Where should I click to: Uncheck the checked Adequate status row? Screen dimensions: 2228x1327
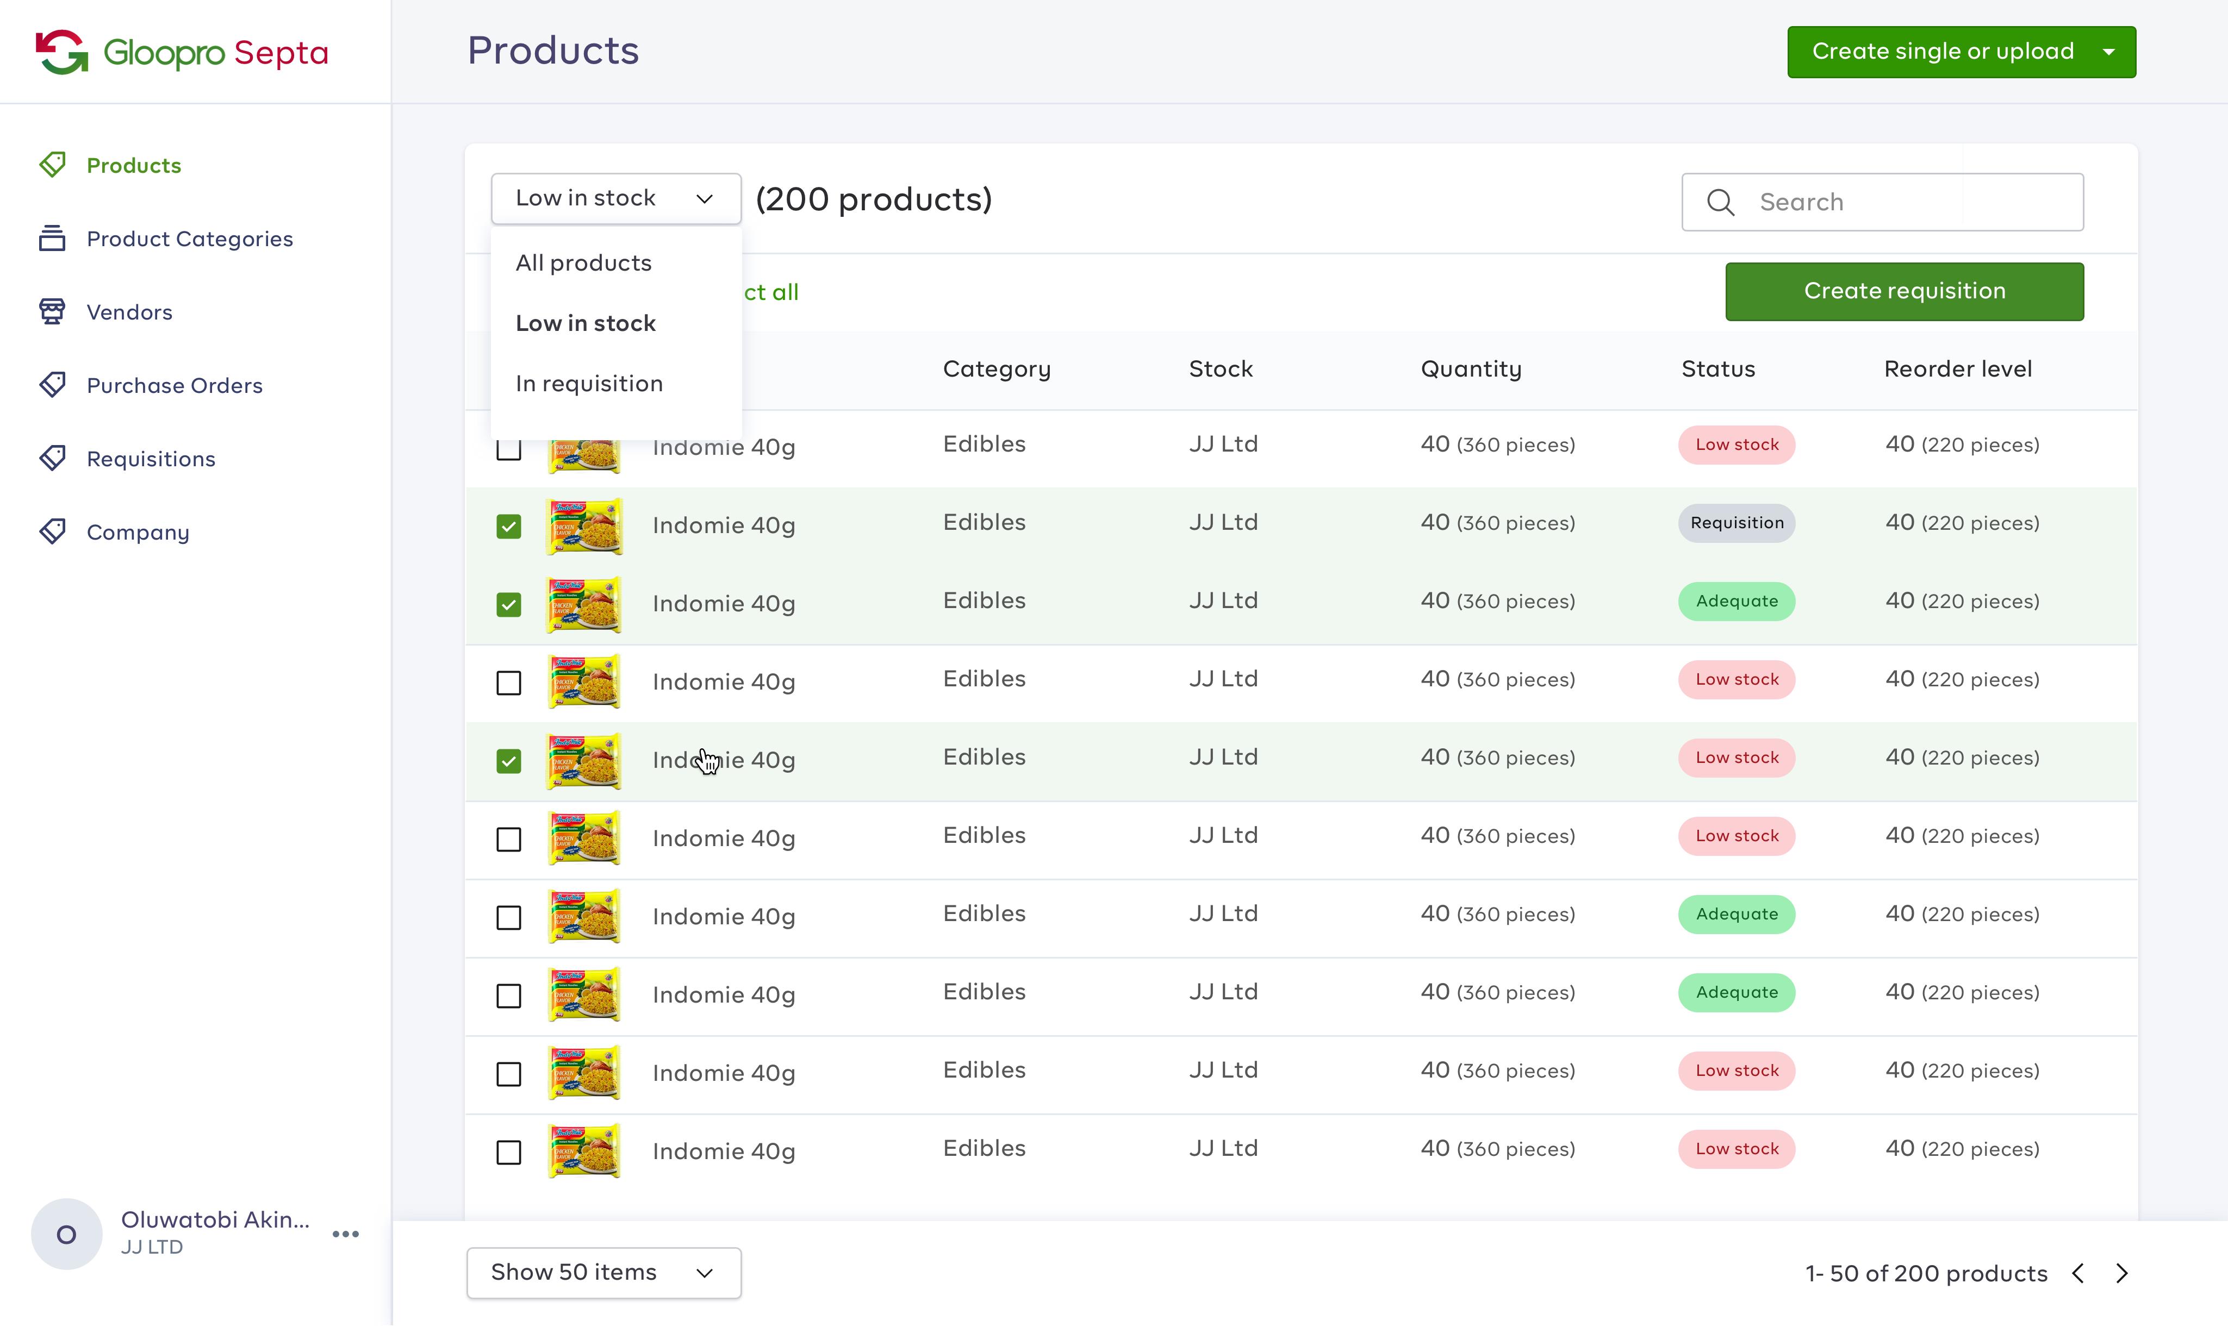click(509, 605)
